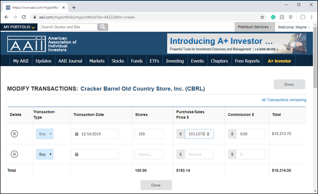Delete the empty second transaction row
The height and width of the screenshot is (194, 318).
[14, 154]
